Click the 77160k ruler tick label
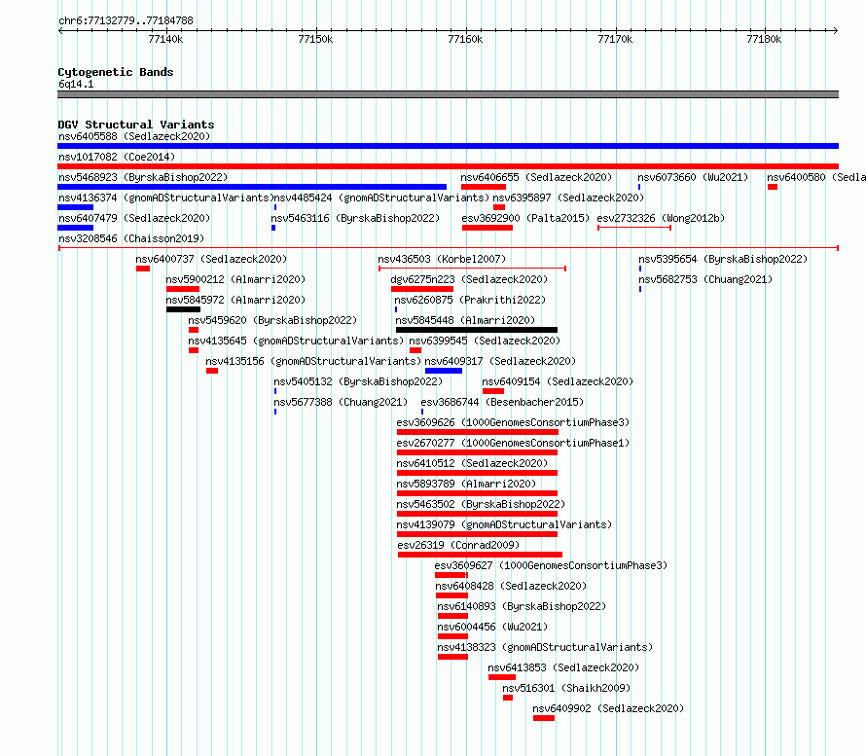Image resolution: width=866 pixels, height=756 pixels. 465,39
